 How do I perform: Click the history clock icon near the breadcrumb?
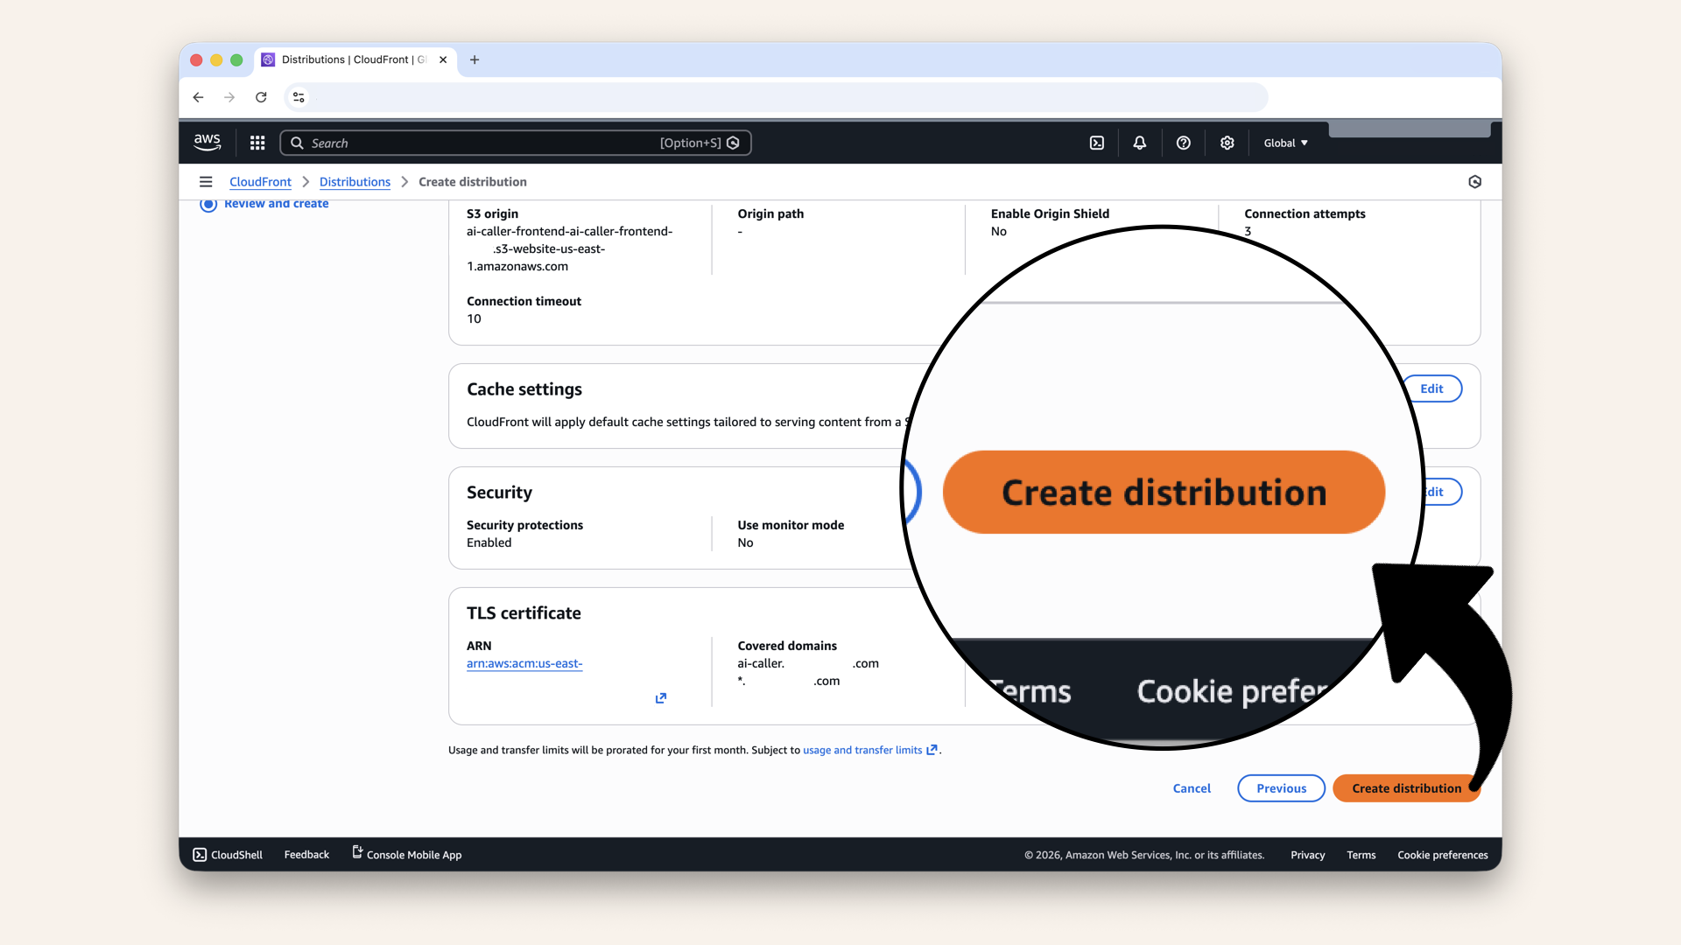click(x=1474, y=181)
